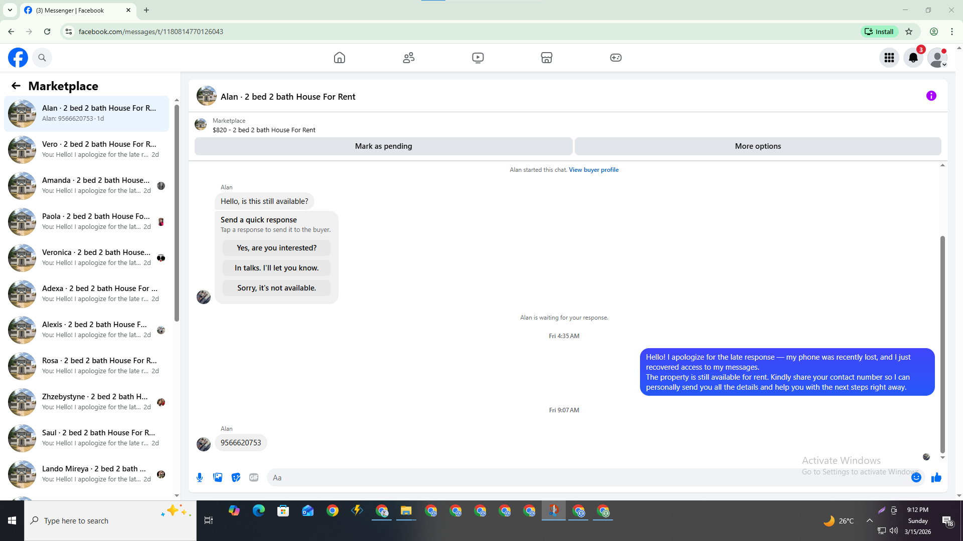Show hidden system tray icons

click(x=870, y=521)
